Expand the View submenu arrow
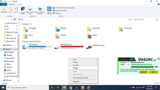The image size is (160, 90). 96,59
